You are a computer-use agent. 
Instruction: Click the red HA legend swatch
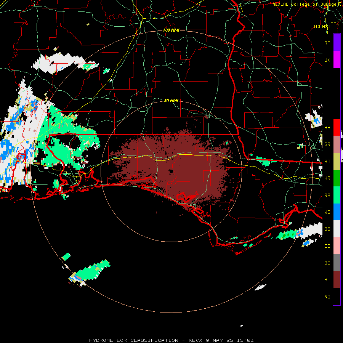337,127
